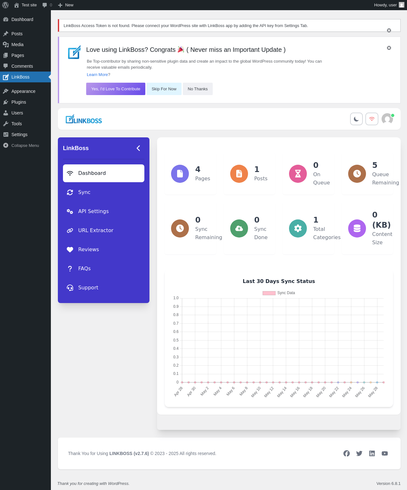Click Yes, I'd Love To Contribute
This screenshot has width=407, height=490.
pos(116,89)
